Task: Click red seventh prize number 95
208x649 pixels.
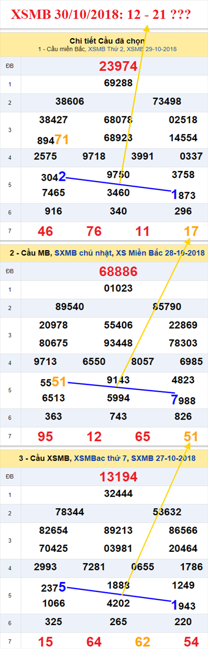Action: point(45,437)
